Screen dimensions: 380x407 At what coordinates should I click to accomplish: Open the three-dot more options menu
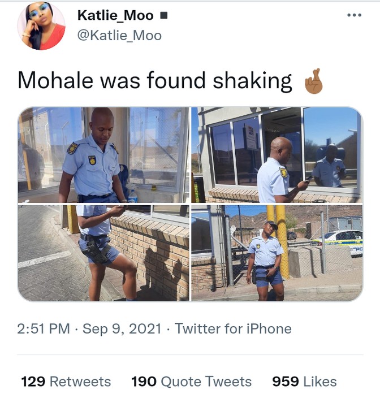[x=354, y=15]
